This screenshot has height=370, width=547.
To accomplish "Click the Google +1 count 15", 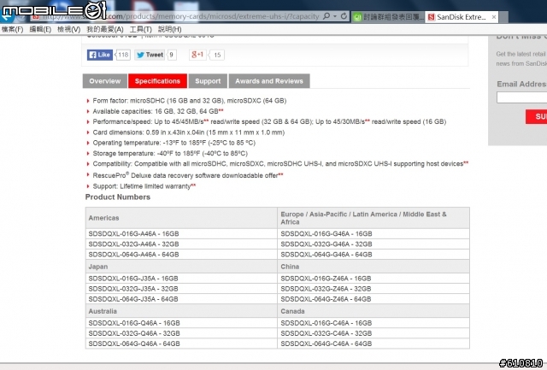I will pyautogui.click(x=217, y=55).
